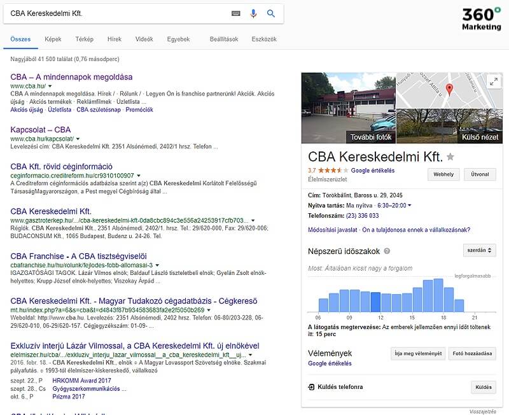Screen dimensions: 509x415
Task: Click the send-to-phone icon beside Küldés telefonra
Action: (x=311, y=387)
